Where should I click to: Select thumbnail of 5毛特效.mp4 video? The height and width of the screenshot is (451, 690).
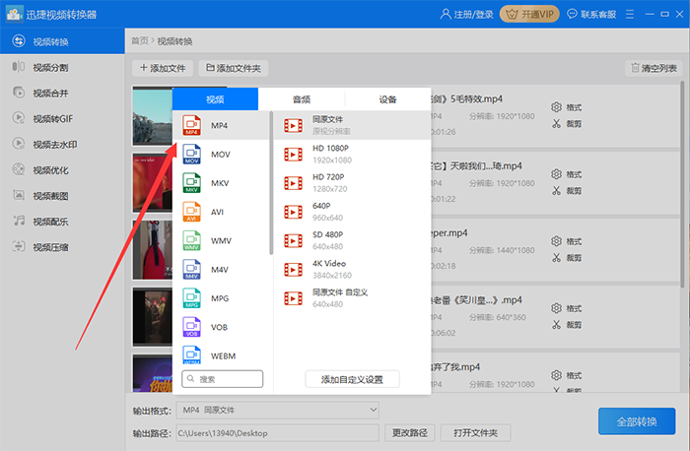[152, 116]
